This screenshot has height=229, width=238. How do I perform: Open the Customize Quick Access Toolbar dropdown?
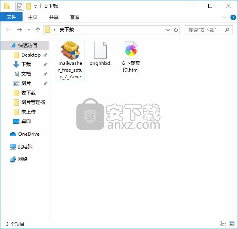tap(36, 7)
